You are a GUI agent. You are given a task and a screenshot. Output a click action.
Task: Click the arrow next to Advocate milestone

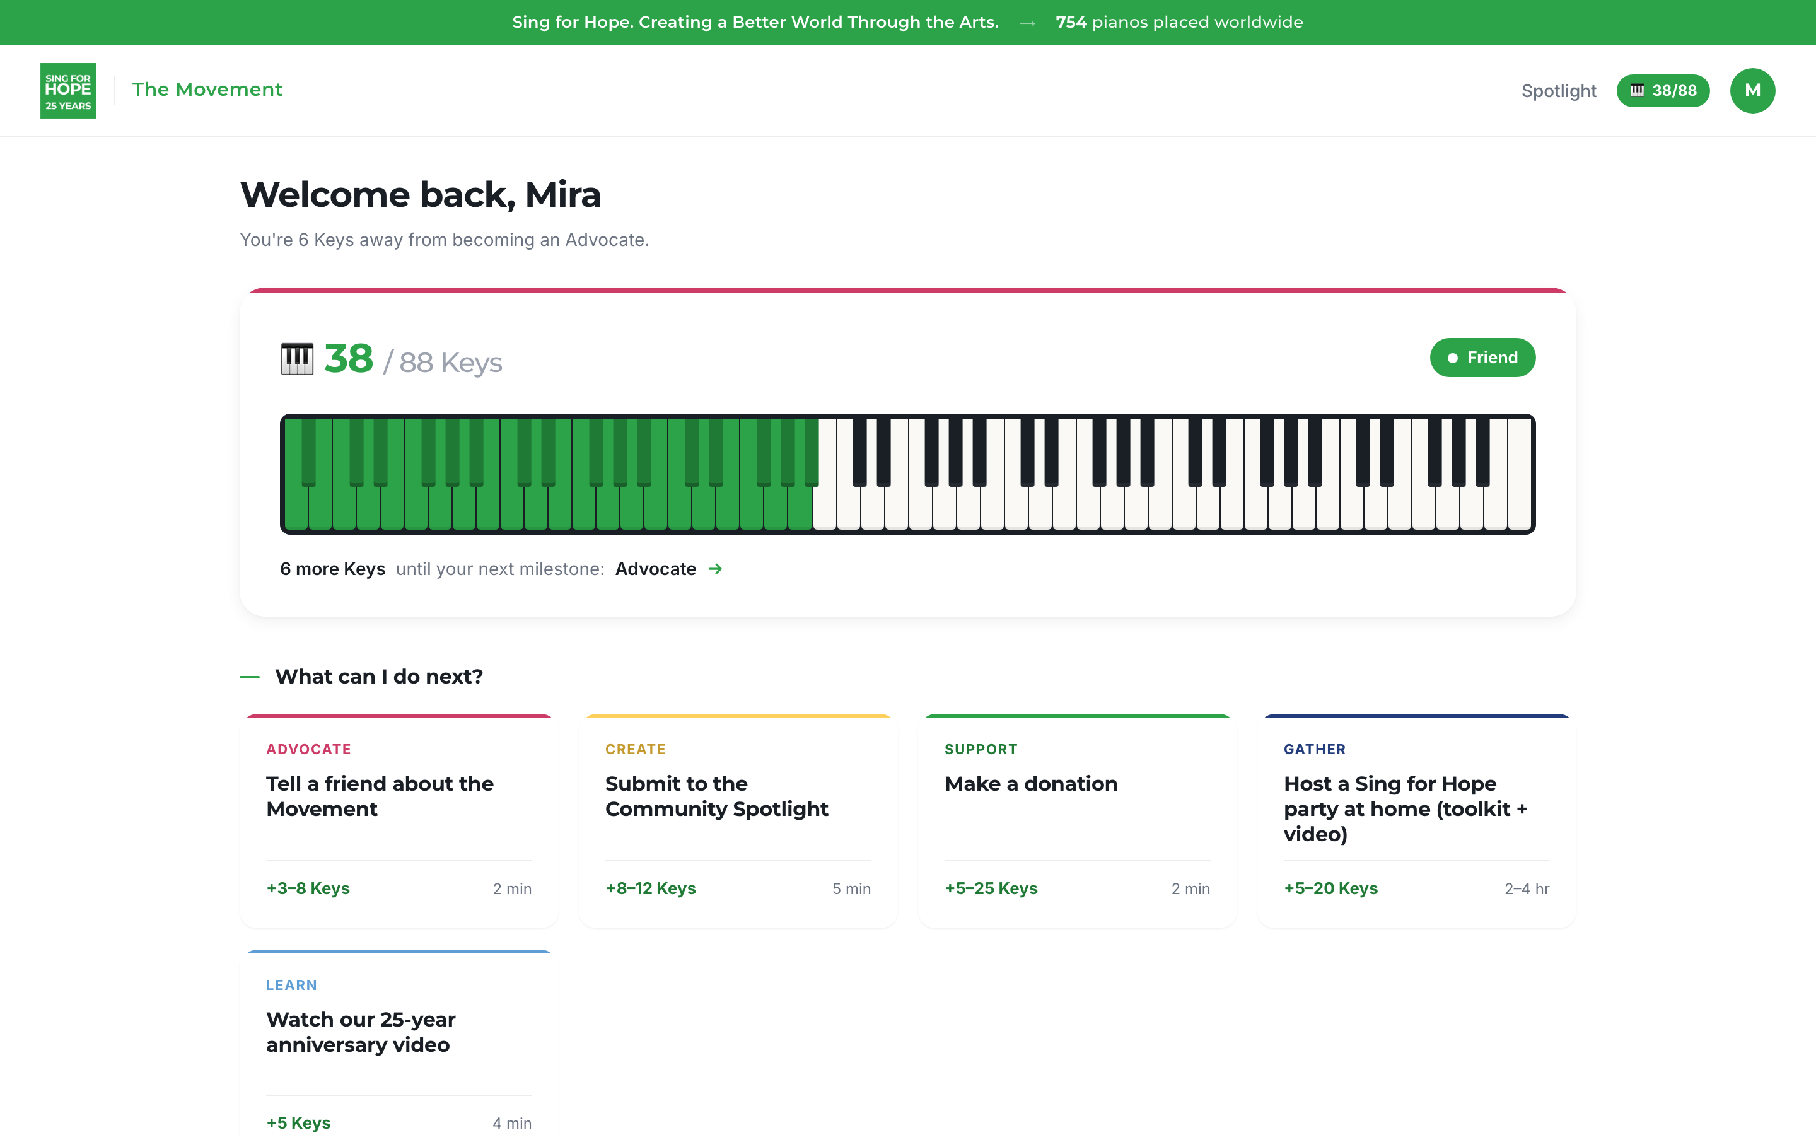point(715,569)
